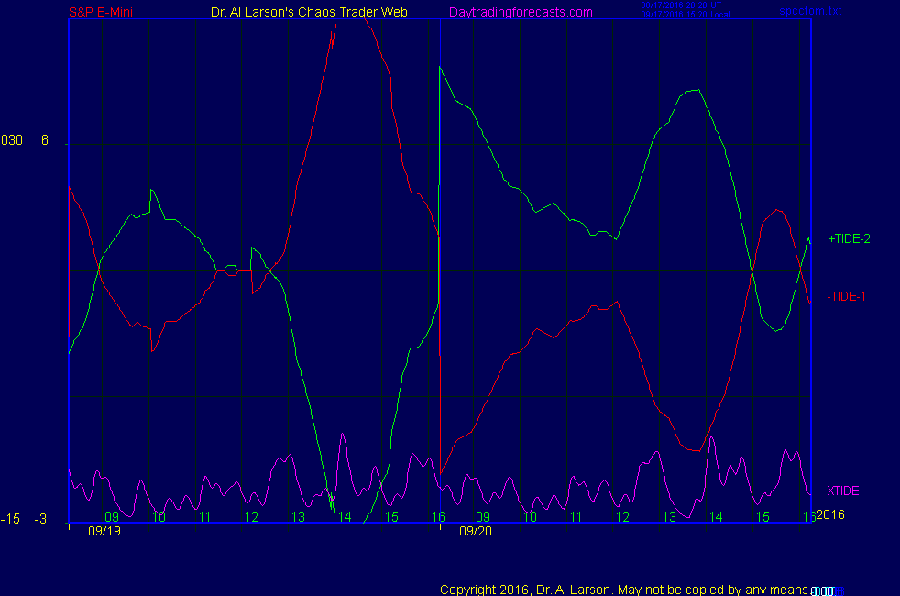
Task: Click the "+TIDE-2" green legend label
Action: (849, 239)
